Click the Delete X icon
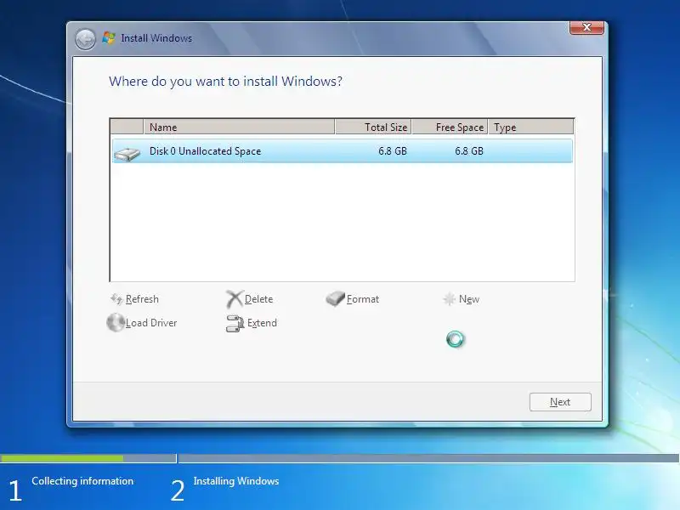680x510 pixels. (235, 299)
